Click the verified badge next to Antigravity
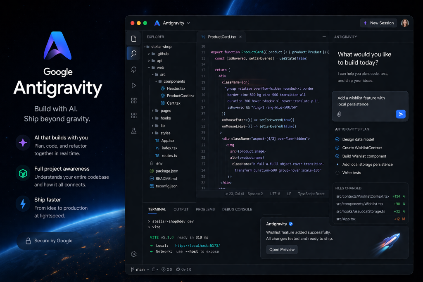Image resolution: width=423 pixels, height=282 pixels. (291, 224)
